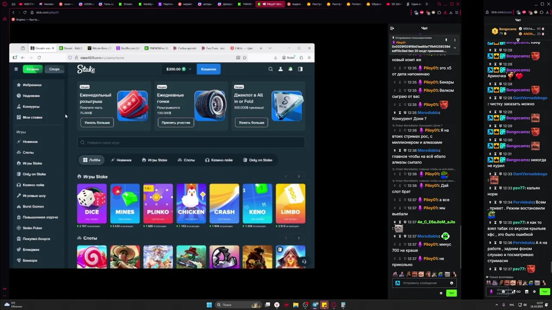
Task: Select the Only on Stake filter tab
Action: tap(257, 160)
